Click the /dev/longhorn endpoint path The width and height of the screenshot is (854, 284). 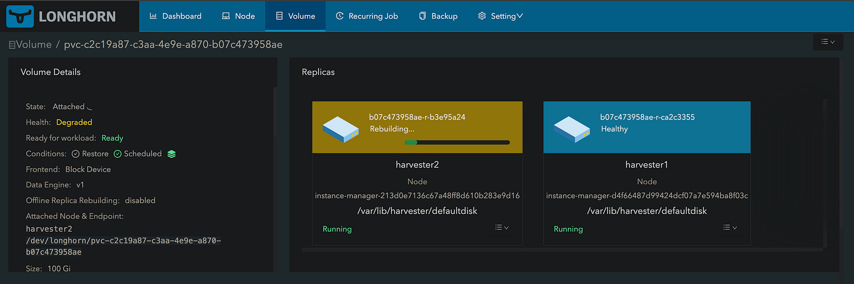click(x=124, y=247)
